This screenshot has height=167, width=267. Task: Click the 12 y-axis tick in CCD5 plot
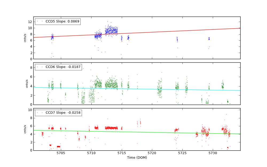[30, 22]
